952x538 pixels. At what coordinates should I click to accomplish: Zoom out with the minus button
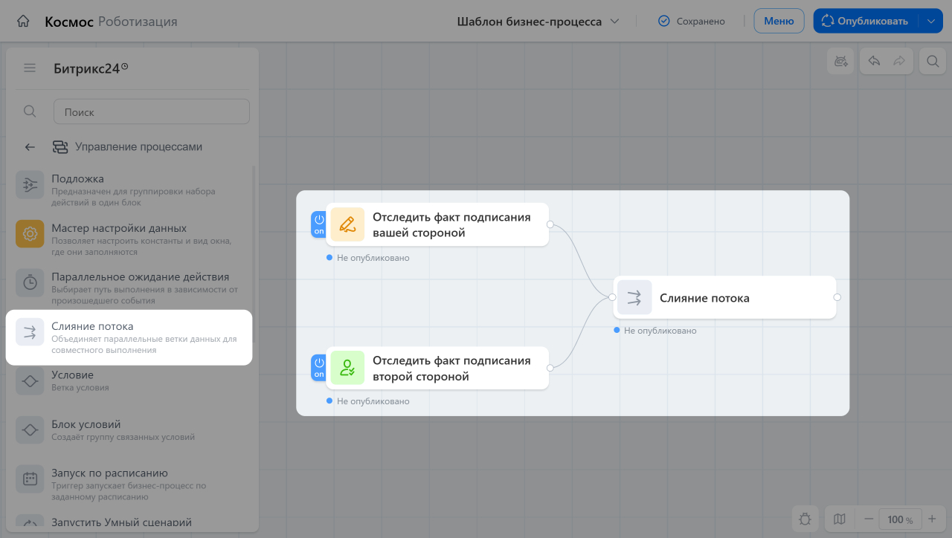[x=868, y=519]
